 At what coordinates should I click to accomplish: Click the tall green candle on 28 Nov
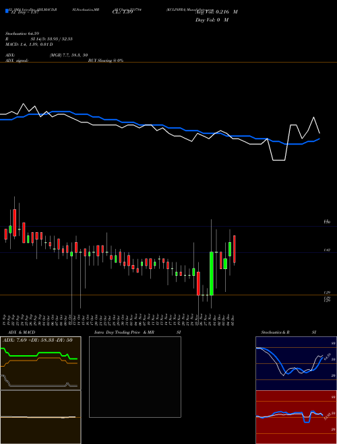(x=212, y=273)
